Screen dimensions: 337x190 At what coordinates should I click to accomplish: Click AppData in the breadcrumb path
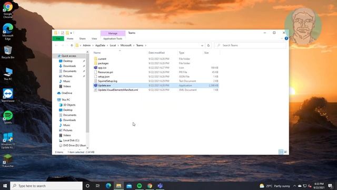(x=100, y=45)
